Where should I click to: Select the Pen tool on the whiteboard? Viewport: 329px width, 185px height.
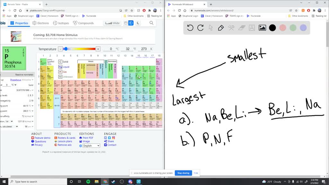(x=220, y=28)
